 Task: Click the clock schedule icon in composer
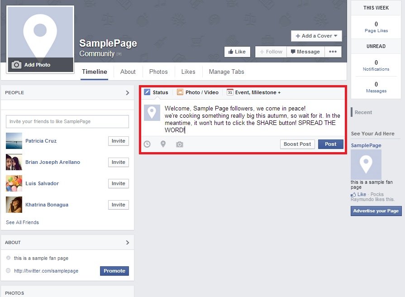point(147,144)
